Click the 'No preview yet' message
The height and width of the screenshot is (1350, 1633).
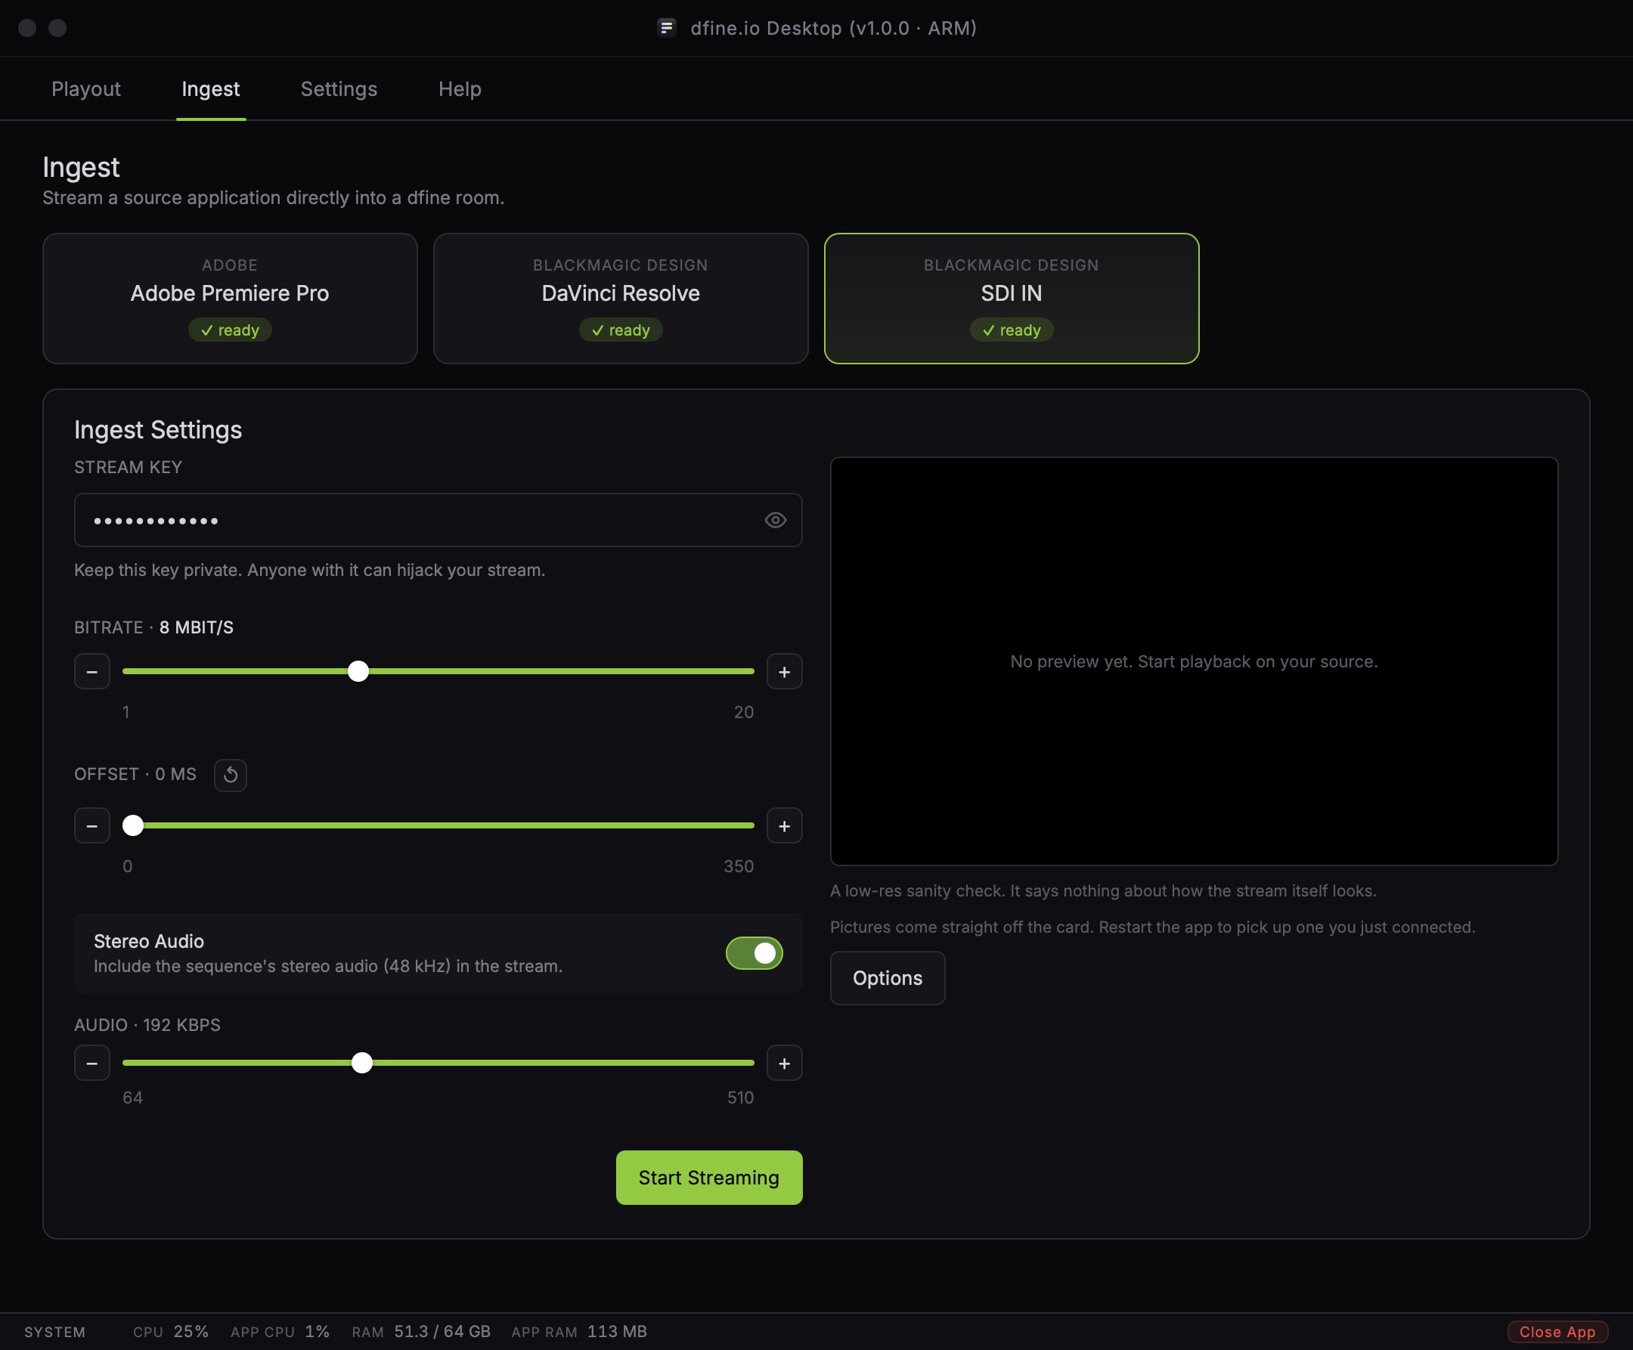tap(1194, 661)
